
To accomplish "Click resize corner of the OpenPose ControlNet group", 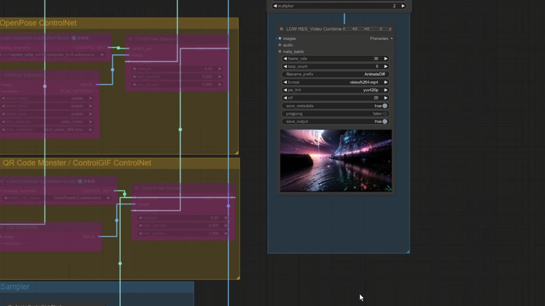I will point(237,152).
